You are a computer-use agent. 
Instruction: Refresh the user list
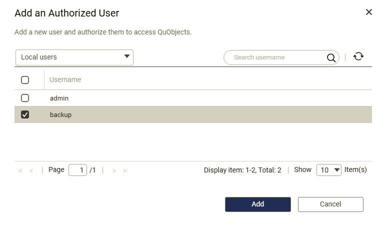[358, 56]
